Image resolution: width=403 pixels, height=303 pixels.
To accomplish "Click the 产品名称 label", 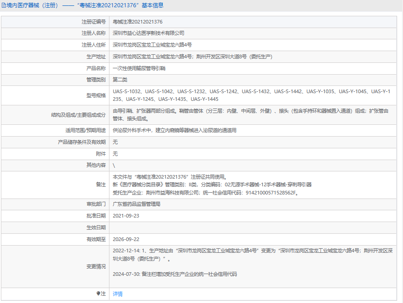I will click(x=96, y=68).
